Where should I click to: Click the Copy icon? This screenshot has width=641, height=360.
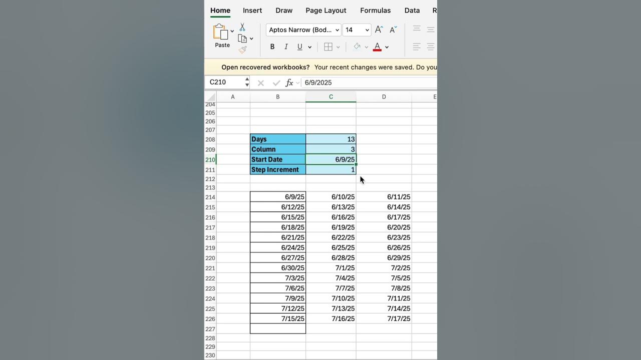[243, 38]
